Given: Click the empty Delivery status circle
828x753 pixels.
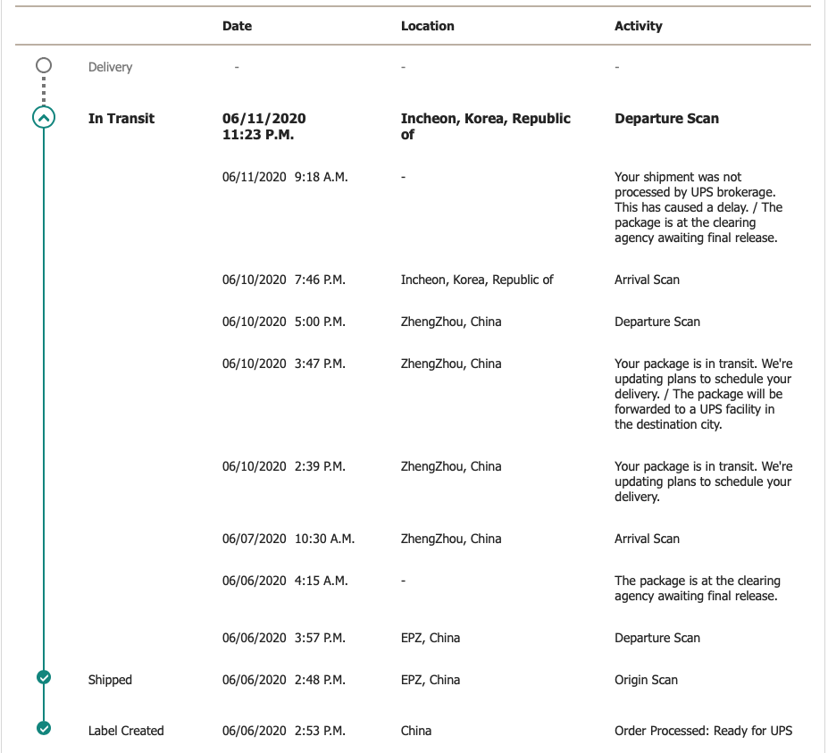Looking at the screenshot, I should tap(43, 66).
